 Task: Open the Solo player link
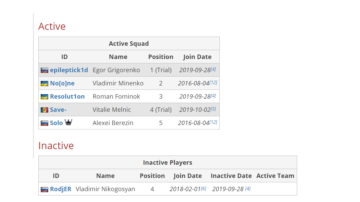click(56, 123)
